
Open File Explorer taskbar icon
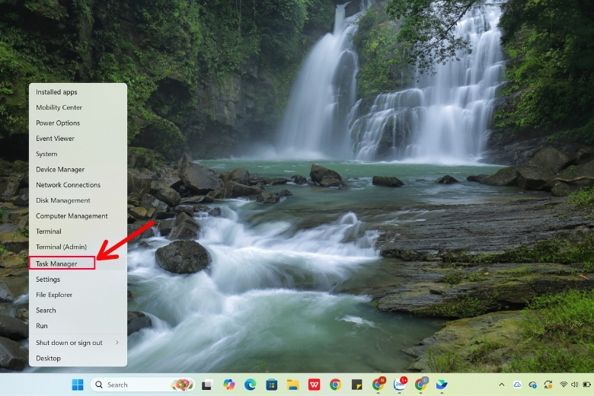coord(292,385)
